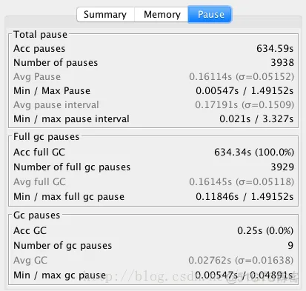Switch to the Summary tab
The image size is (306, 291).
[x=105, y=14]
